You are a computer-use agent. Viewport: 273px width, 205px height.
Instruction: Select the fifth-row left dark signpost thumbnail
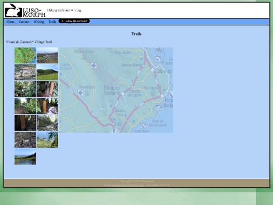[25, 123]
